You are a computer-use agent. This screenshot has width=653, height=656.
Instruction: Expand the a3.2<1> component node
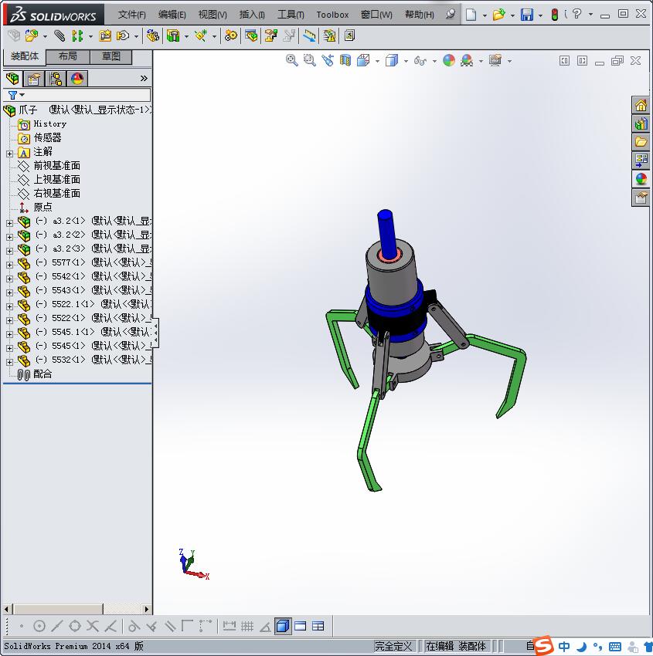point(9,223)
